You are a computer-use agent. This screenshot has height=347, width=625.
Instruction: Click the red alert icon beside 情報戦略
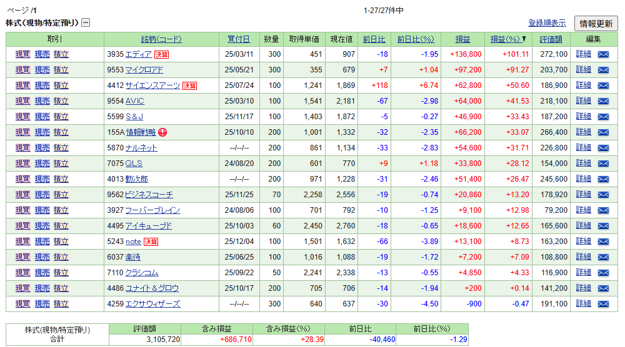point(162,132)
